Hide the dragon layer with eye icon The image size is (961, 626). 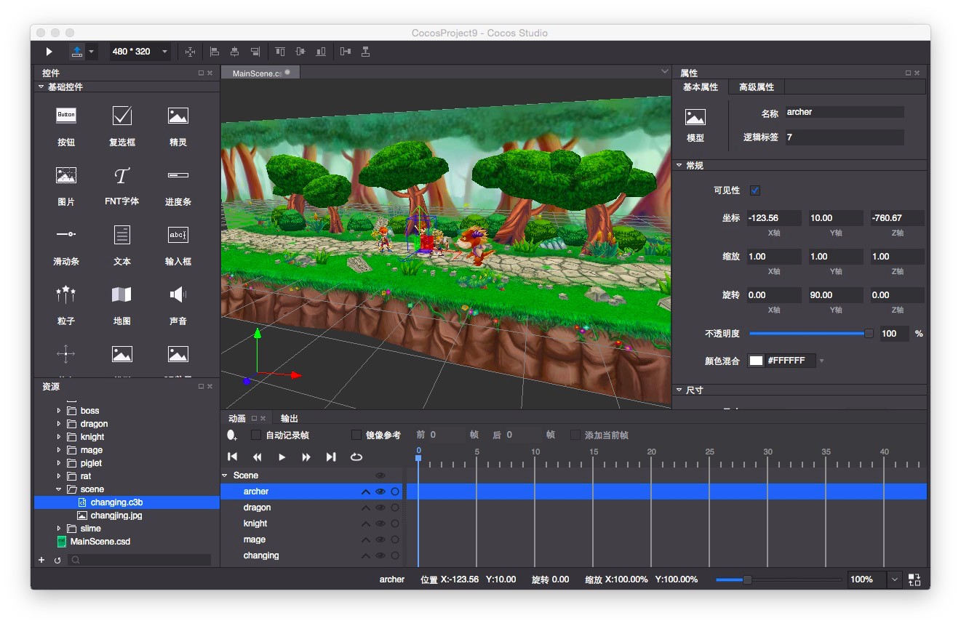[x=380, y=508]
